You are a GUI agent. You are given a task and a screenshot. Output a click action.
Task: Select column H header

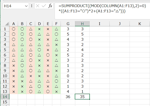click(x=82, y=24)
